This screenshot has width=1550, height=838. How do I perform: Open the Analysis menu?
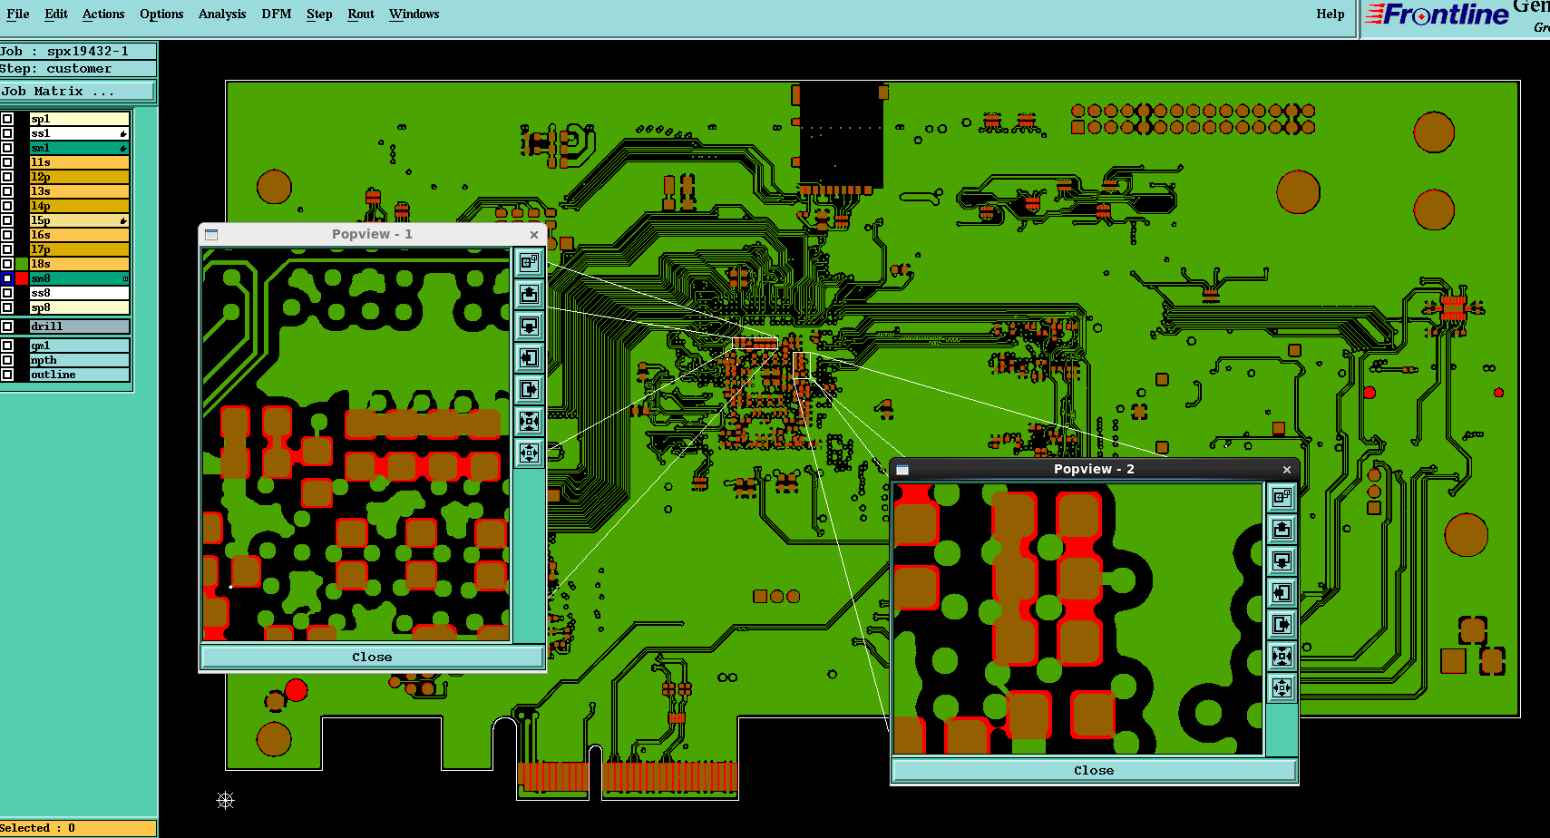(x=221, y=14)
